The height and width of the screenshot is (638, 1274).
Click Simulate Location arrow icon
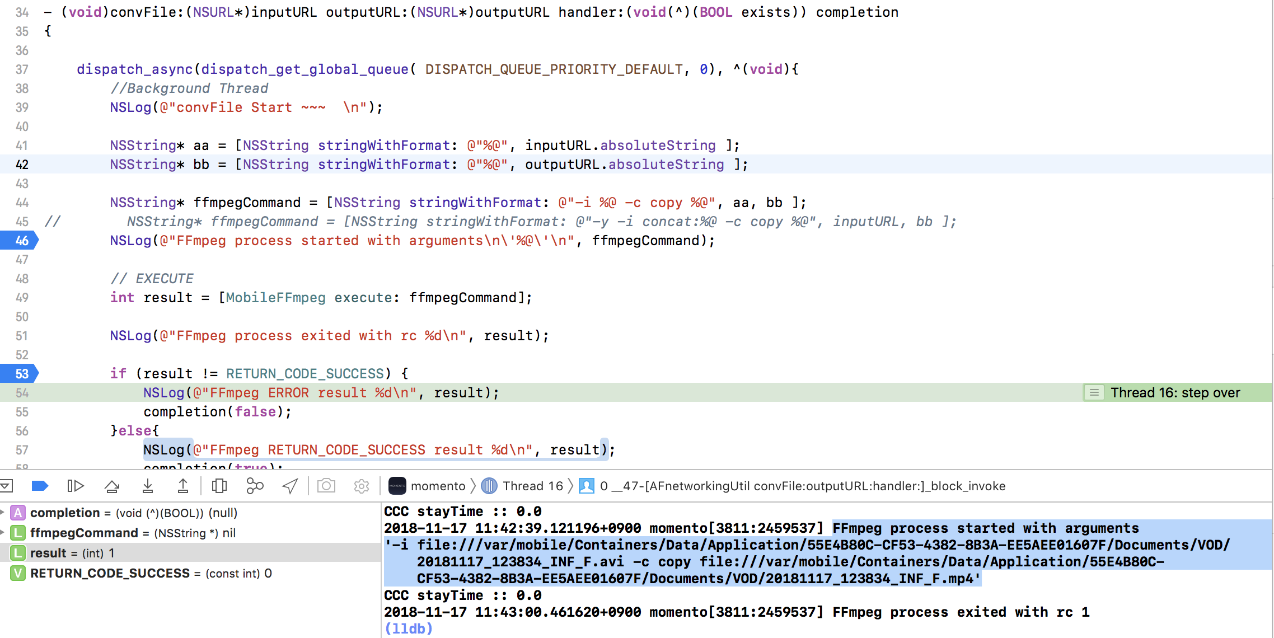pyautogui.click(x=290, y=486)
